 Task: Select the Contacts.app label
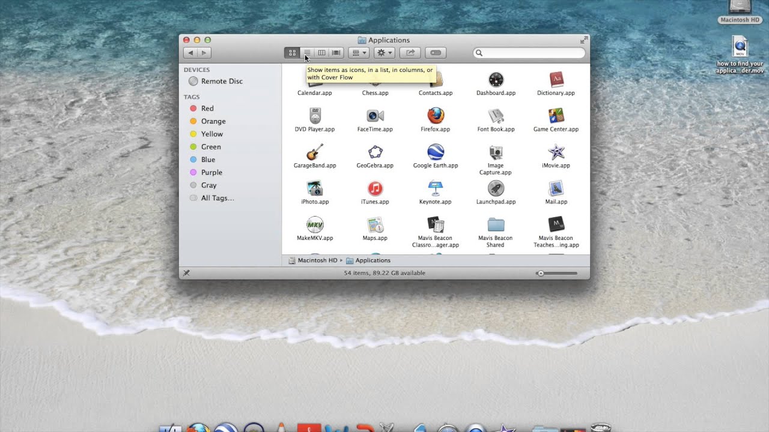pos(436,93)
